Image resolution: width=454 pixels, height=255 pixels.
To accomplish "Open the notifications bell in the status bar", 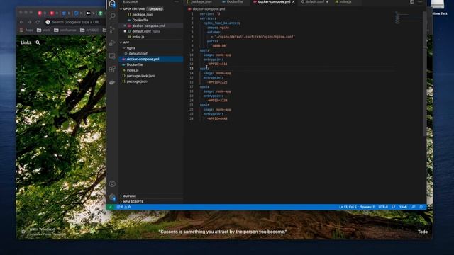I will [421, 207].
